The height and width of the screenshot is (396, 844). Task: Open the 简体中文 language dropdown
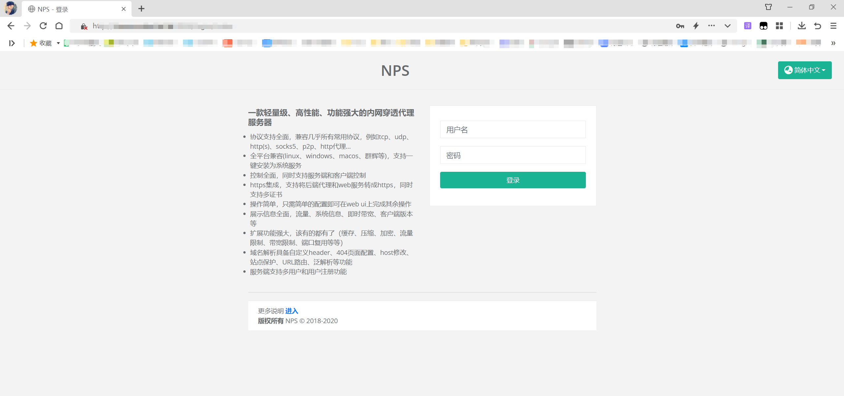[x=805, y=70]
